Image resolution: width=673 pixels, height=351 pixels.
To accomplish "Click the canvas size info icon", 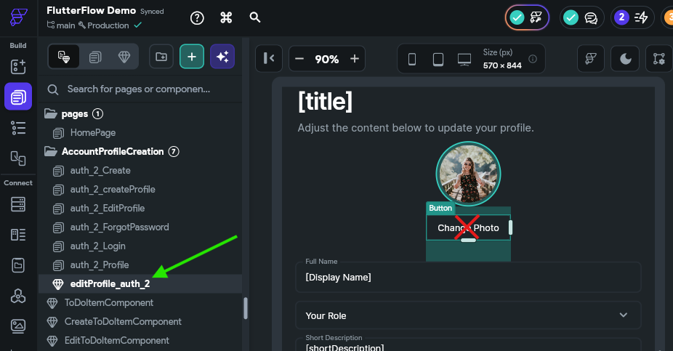I will pos(533,59).
